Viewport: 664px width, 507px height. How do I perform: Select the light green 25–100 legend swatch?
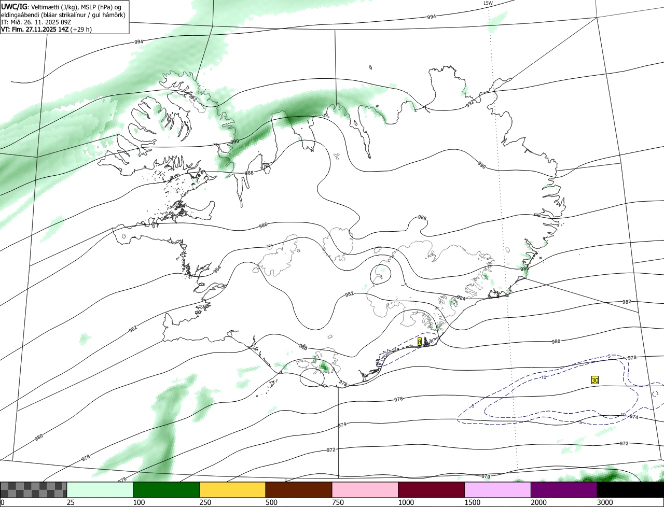100,489
